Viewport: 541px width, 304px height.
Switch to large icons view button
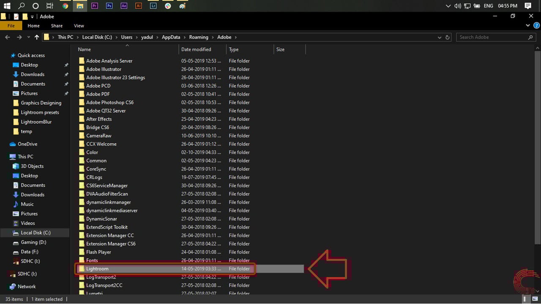coord(535,299)
